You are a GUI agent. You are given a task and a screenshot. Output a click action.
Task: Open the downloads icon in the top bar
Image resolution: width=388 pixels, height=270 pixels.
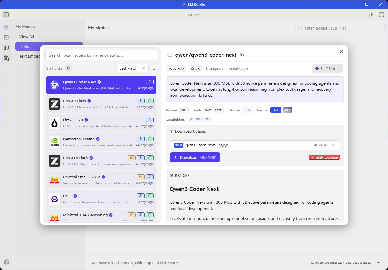372,15
